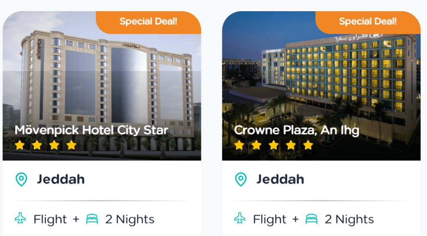The image size is (427, 236).
Task: Click Jeddah on the Crowne Plaza card
Action: pyautogui.click(x=280, y=179)
